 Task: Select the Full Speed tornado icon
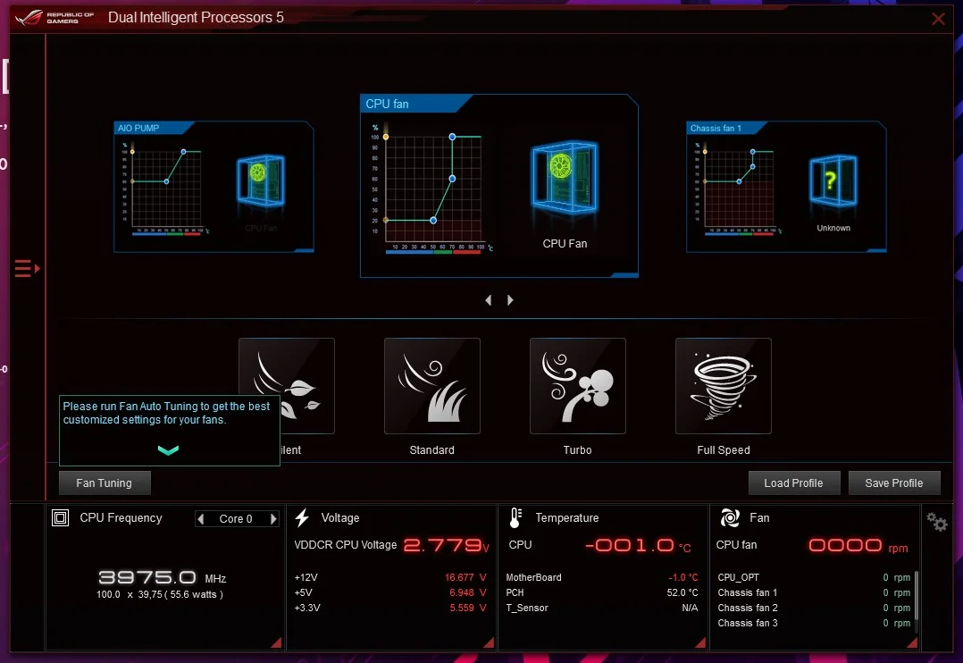(723, 386)
